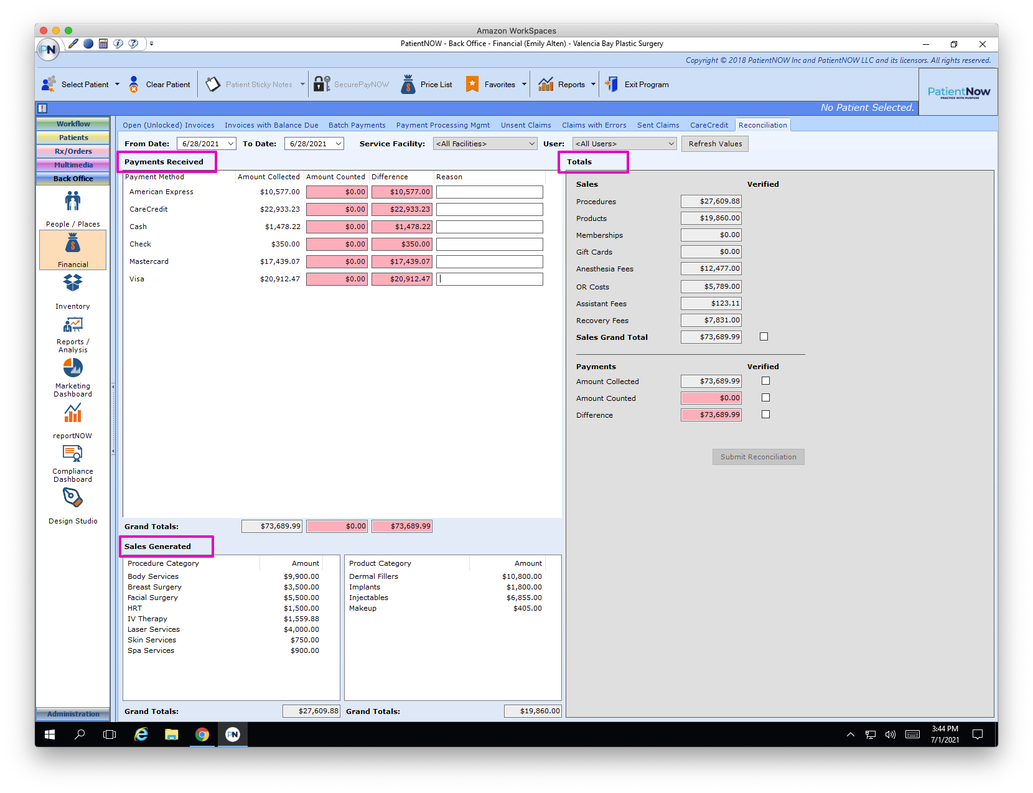Switch to Invoices with Balance Due tab
Viewport: 1033px width, 793px height.
(x=271, y=125)
